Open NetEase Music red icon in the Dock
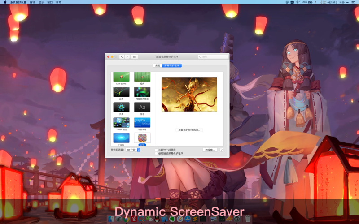Viewport: 359px width, 224px height. [x=134, y=219]
